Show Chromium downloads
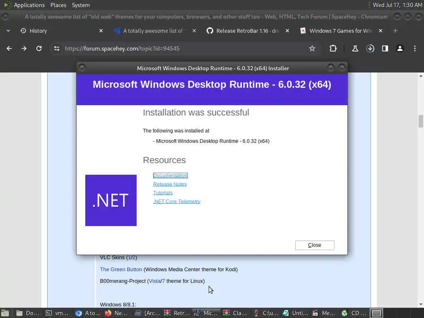This screenshot has height=318, width=424. [x=370, y=48]
